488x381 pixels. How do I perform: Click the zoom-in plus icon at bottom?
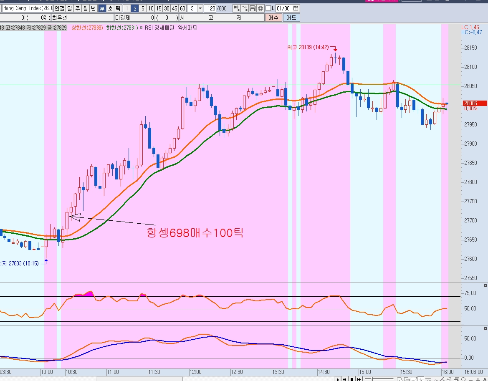point(478,379)
